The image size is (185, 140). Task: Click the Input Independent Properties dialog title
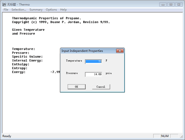click(x=82, y=51)
